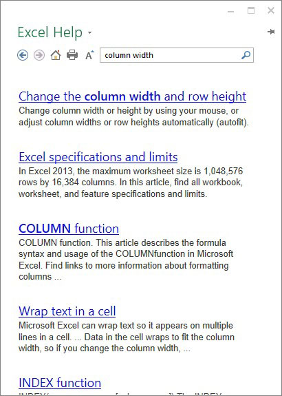Click the Excel Help heading text
Image resolution: width=282 pixels, height=396 pixels.
pyautogui.click(x=50, y=32)
